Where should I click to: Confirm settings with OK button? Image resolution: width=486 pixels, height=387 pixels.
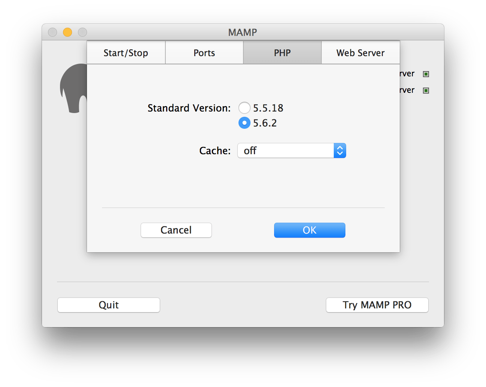tap(310, 230)
